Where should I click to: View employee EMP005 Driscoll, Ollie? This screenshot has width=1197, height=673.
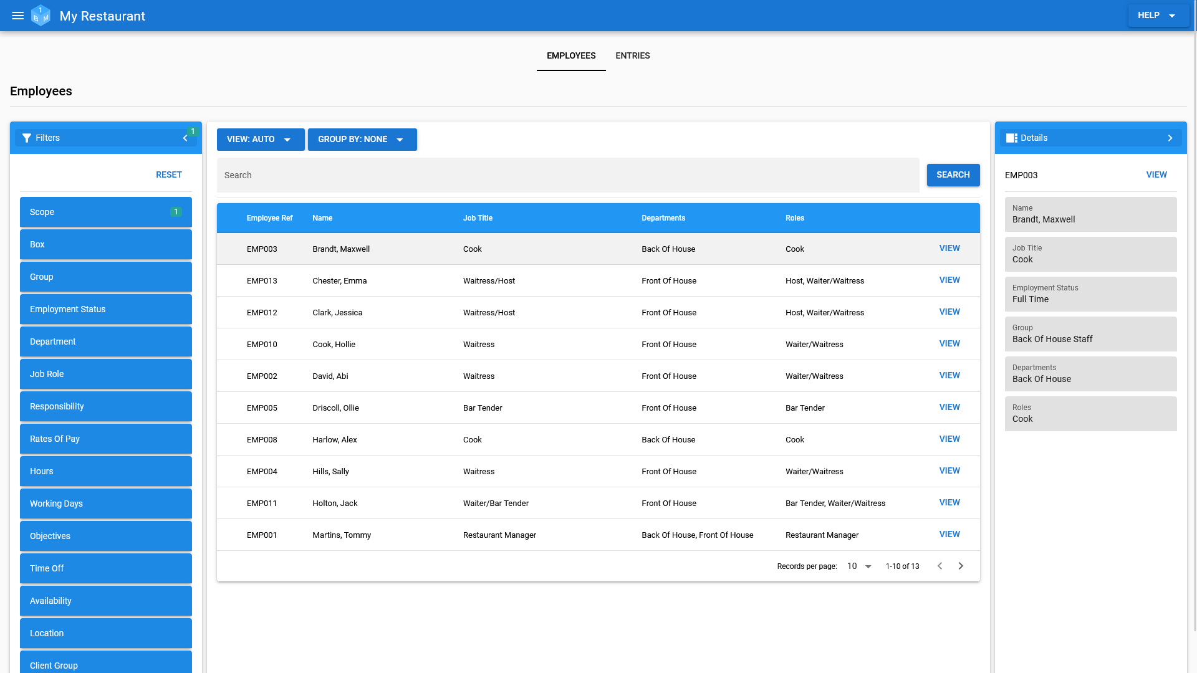click(949, 407)
